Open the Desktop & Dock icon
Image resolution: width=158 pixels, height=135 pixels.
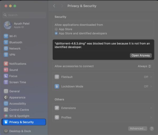point(6,131)
